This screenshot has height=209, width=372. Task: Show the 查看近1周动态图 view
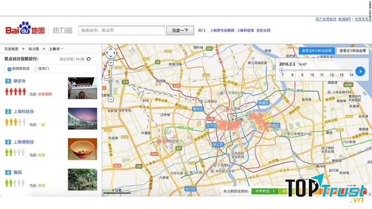point(352,51)
